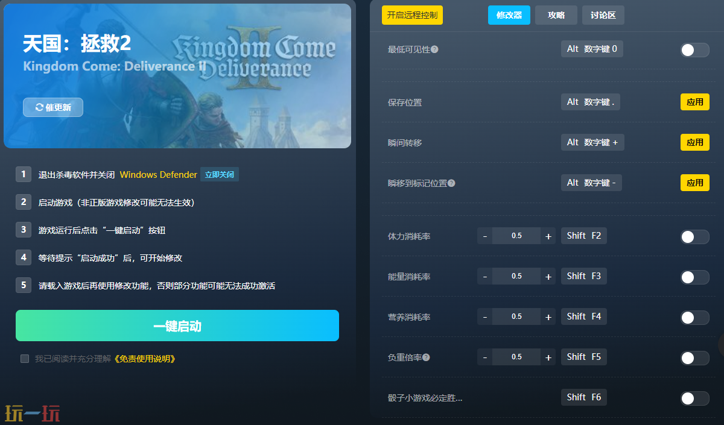The width and height of the screenshot is (724, 425).
Task: Click the 能量消耗率 value field
Action: tap(516, 277)
